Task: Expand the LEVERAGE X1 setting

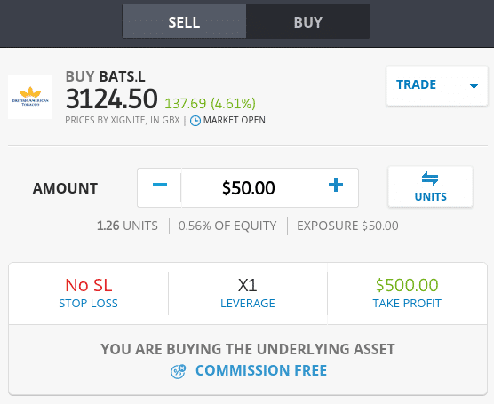Action: pyautogui.click(x=248, y=293)
